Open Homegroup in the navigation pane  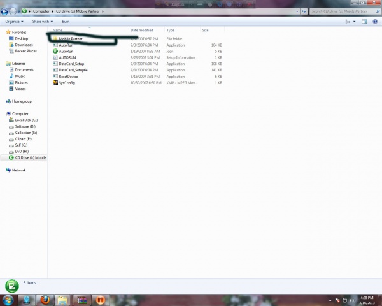(22, 101)
